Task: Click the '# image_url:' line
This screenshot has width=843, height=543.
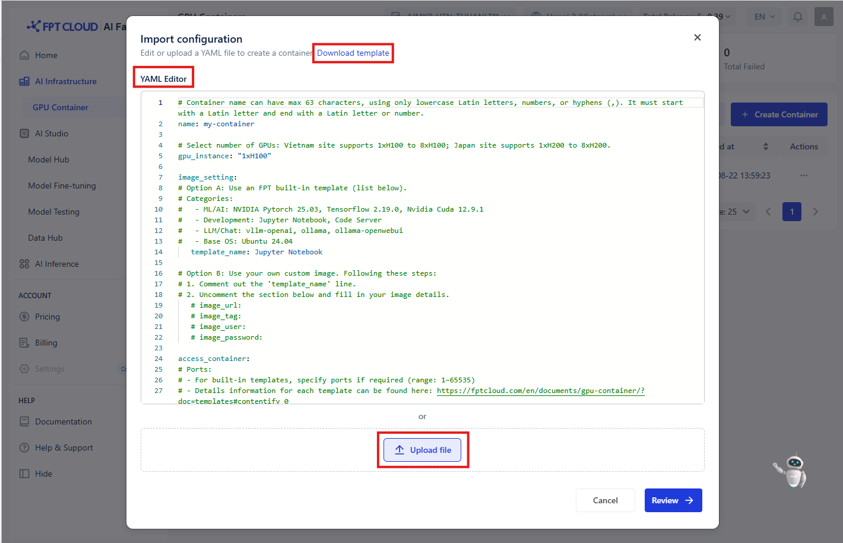Action: [x=216, y=305]
